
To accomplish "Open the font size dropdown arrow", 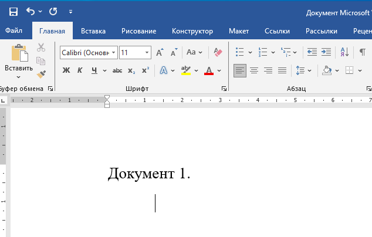I will point(147,52).
